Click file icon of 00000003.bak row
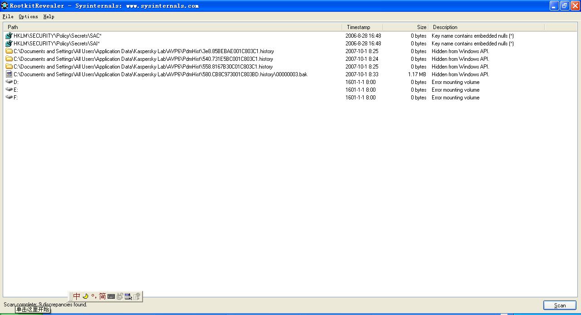 9,74
